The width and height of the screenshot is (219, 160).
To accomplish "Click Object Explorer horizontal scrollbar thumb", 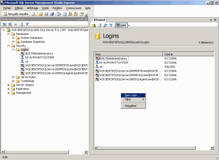I will coord(37,152).
